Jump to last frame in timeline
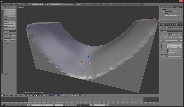 pos(75,105)
